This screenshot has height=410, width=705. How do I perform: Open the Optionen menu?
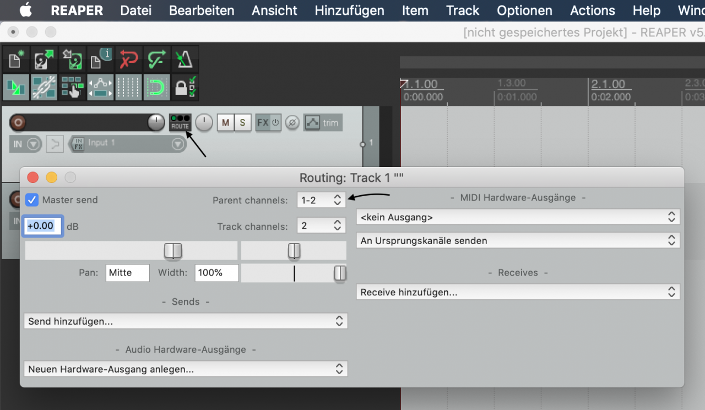coord(524,10)
